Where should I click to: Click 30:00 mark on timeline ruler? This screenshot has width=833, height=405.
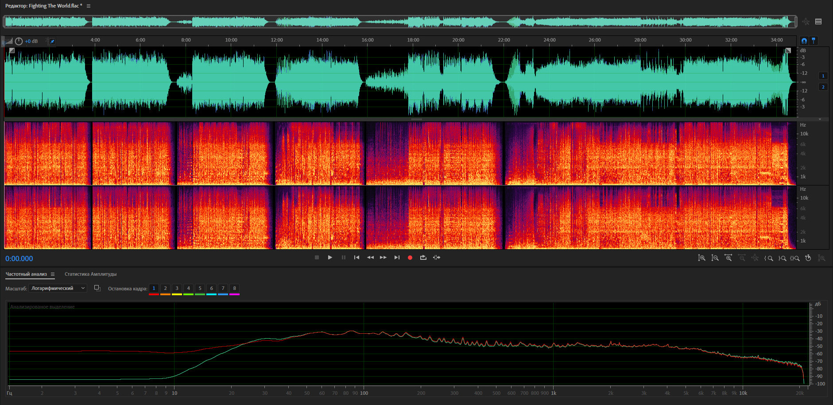(686, 40)
